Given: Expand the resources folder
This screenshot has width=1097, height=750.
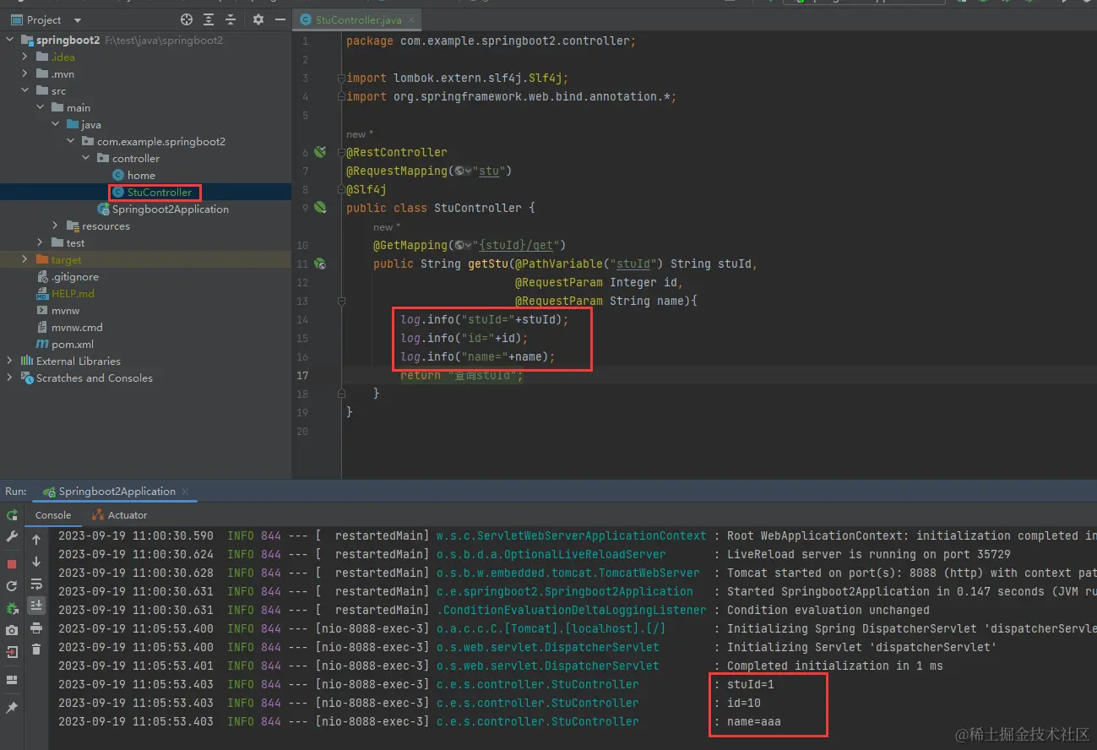Looking at the screenshot, I should tap(56, 226).
